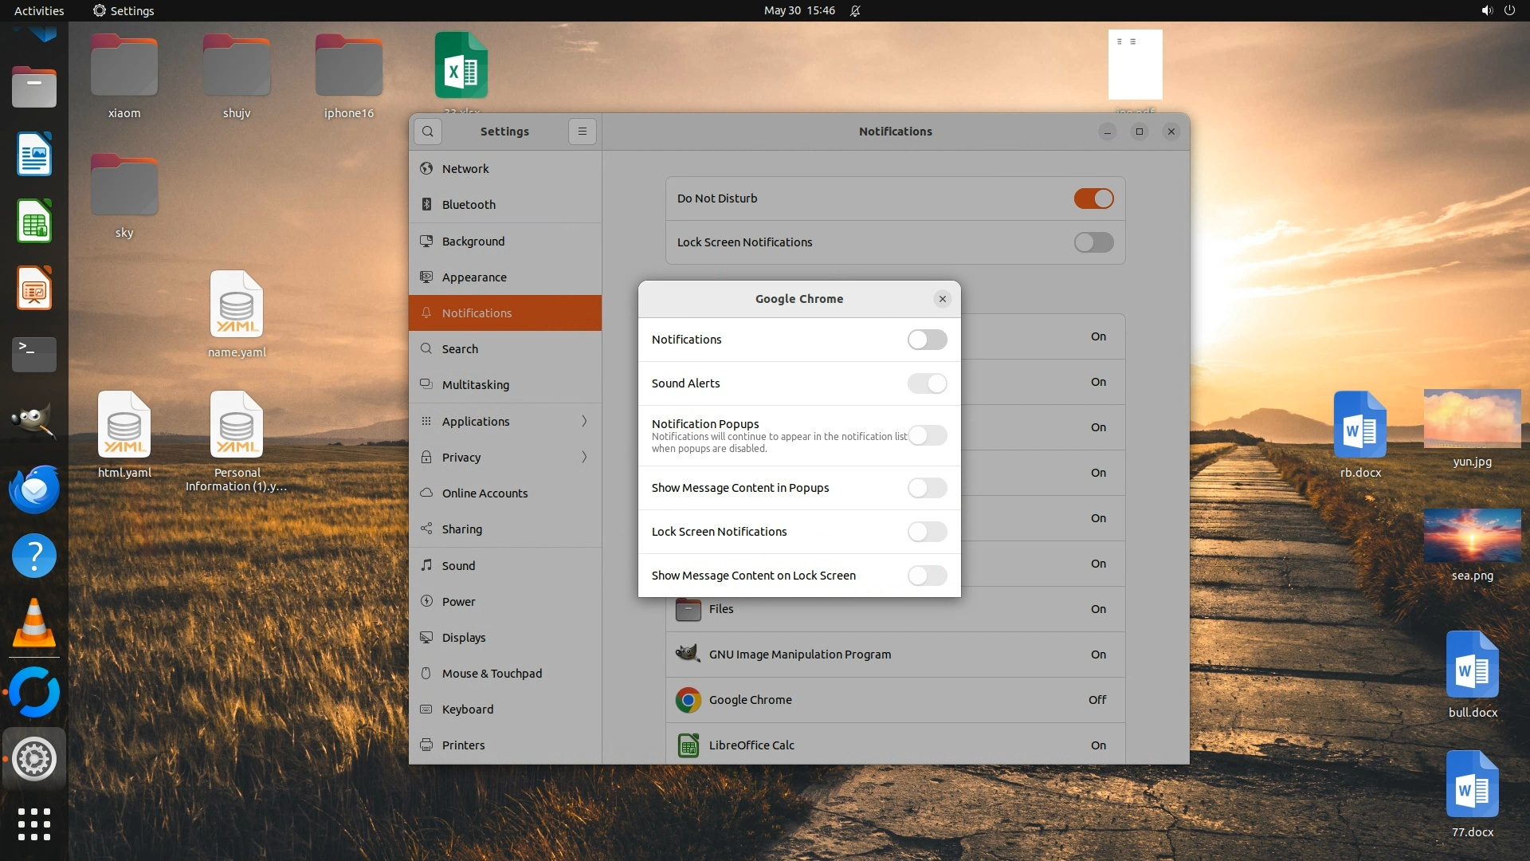1530x861 pixels.
Task: Toggle main Lock Screen Notifications switch
Action: [x=1093, y=242]
